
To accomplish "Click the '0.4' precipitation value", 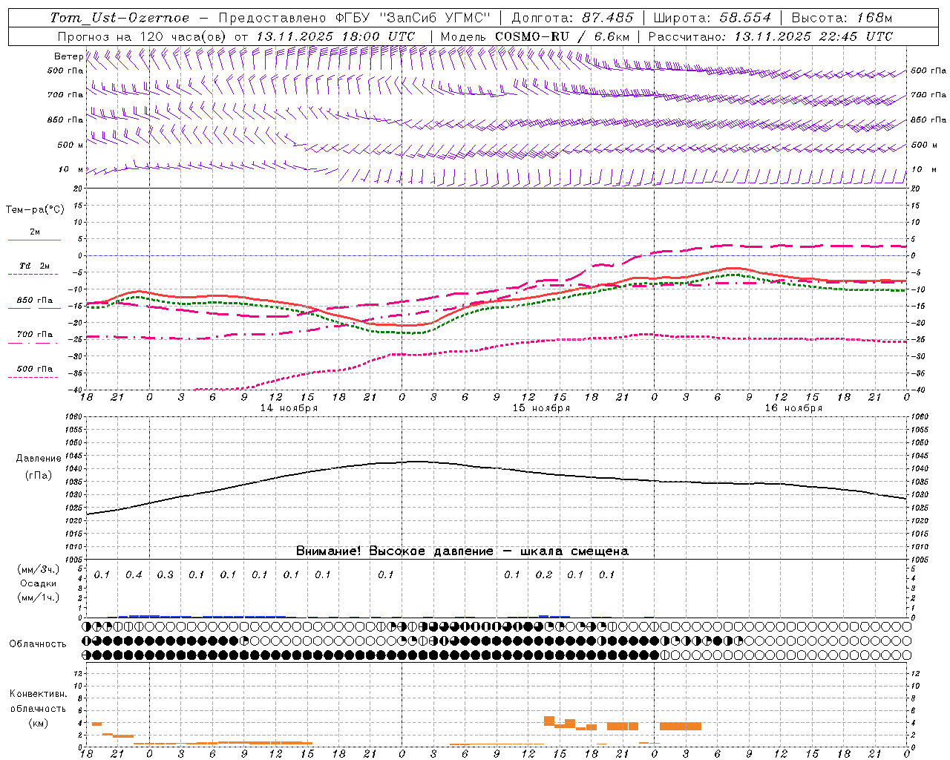I will pos(134,574).
